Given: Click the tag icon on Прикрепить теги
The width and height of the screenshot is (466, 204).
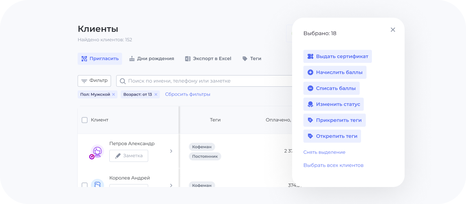Looking at the screenshot, I should pyautogui.click(x=310, y=120).
